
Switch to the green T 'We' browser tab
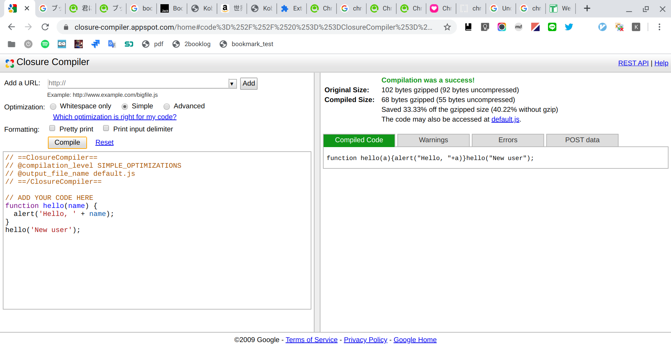coord(560,8)
